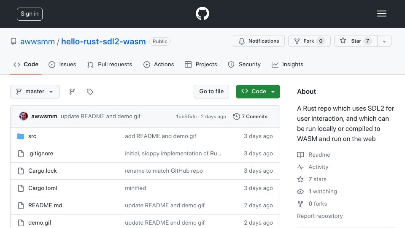Viewport: 405px width, 228px height.
Task: Expand the green Code clone dropdown
Action: click(258, 92)
